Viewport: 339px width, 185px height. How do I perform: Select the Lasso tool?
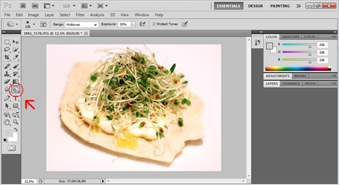tap(7, 50)
